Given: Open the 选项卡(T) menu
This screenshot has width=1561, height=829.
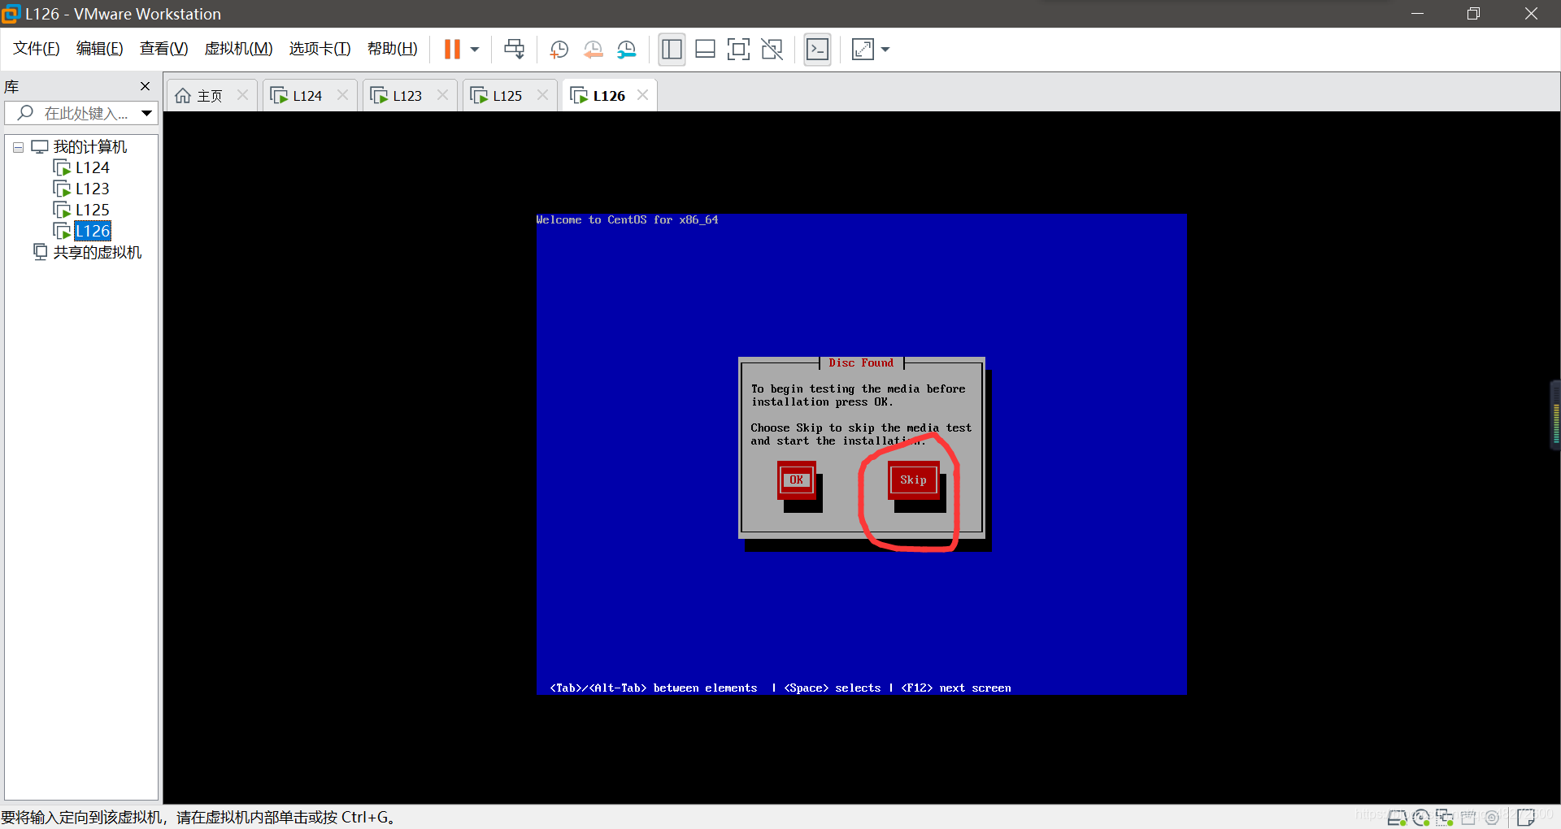Looking at the screenshot, I should [x=320, y=49].
